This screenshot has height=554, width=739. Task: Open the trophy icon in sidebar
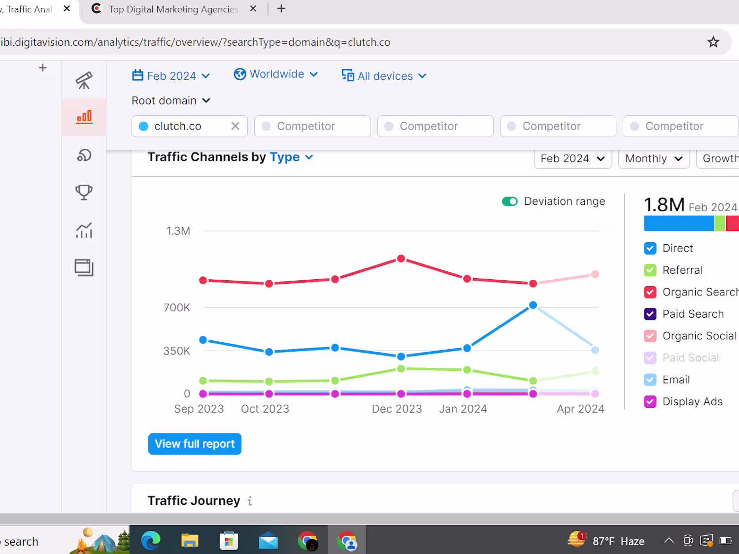click(x=84, y=192)
